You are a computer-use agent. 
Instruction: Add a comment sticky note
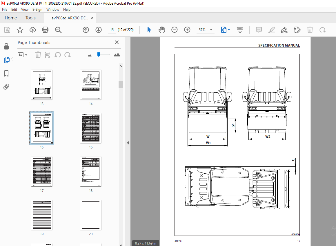click(x=259, y=30)
